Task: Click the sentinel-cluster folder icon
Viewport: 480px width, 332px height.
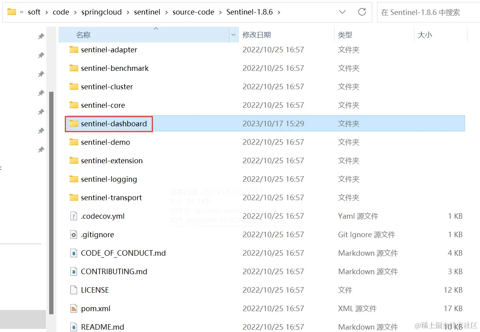Action: coord(74,87)
